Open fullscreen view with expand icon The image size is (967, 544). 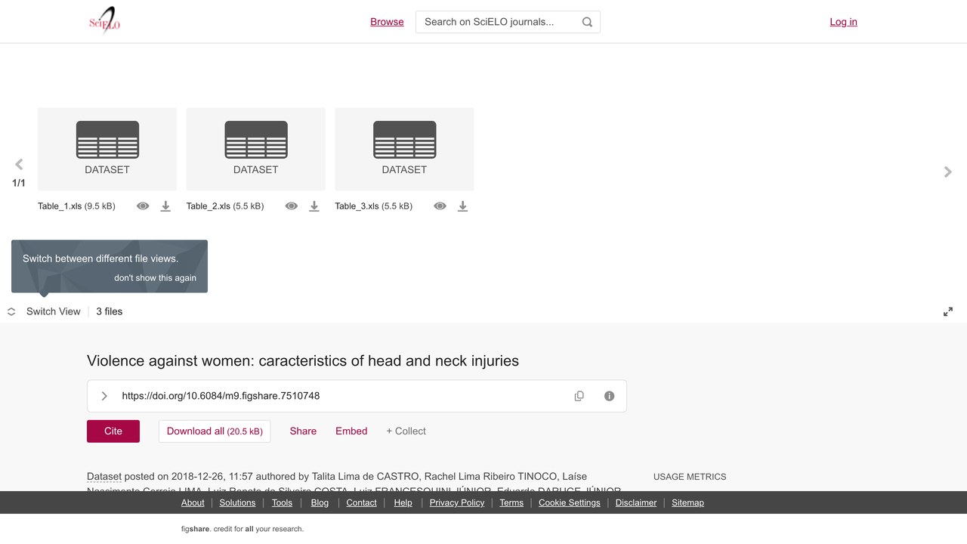tap(948, 311)
